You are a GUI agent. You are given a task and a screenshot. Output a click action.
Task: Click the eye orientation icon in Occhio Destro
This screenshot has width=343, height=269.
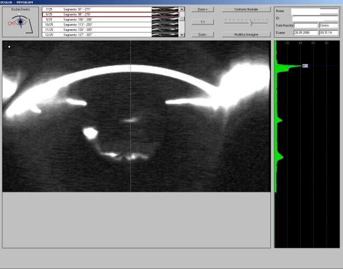pos(20,23)
